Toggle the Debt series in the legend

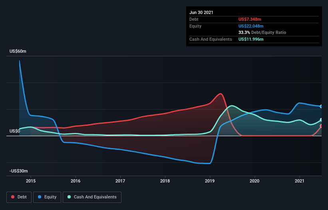coord(19,197)
